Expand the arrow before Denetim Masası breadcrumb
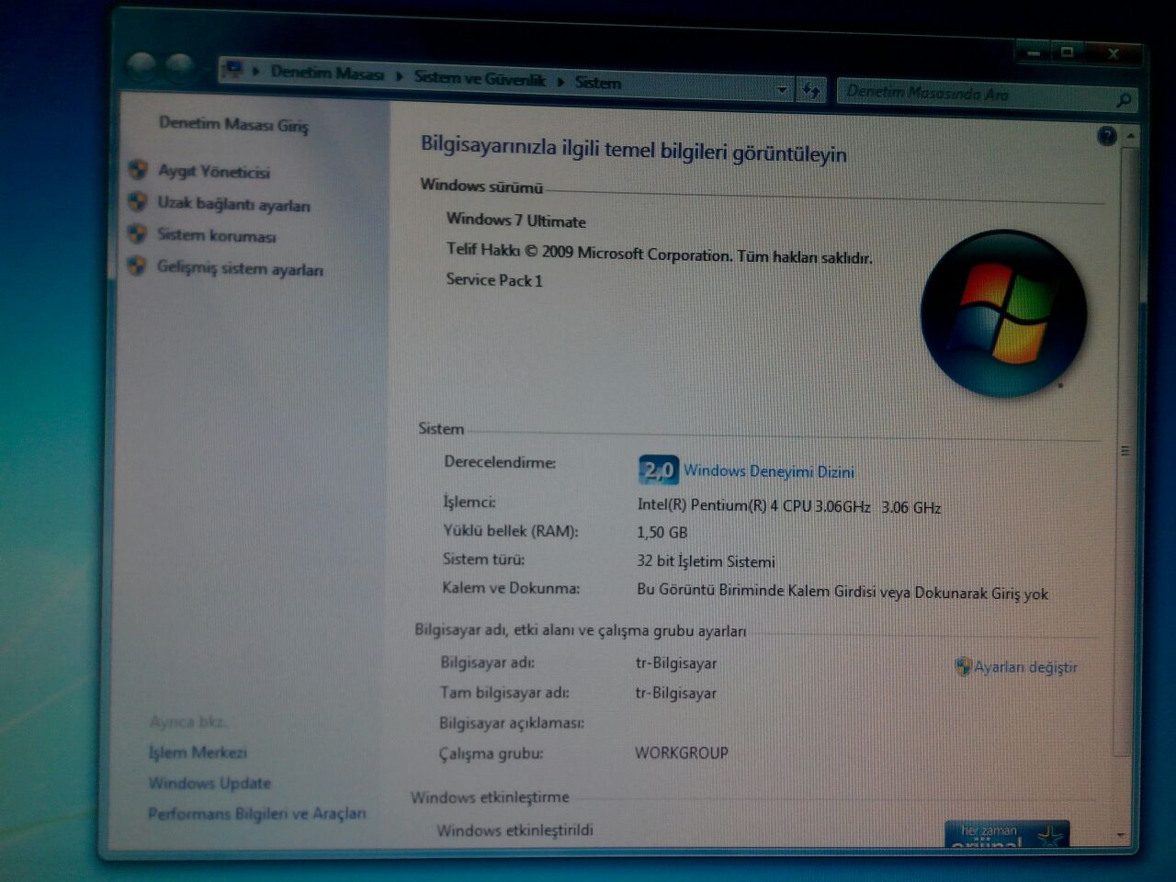The height and width of the screenshot is (882, 1176). (255, 71)
